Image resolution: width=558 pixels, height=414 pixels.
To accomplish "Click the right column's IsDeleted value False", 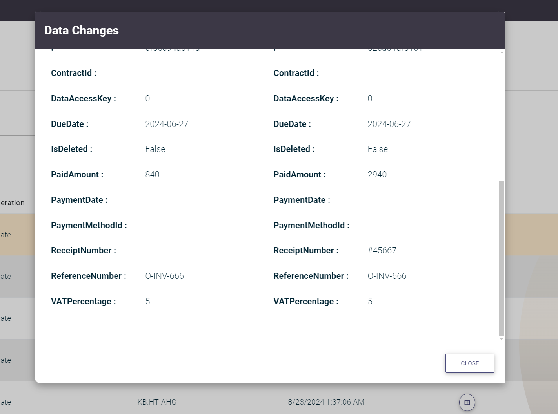I will pyautogui.click(x=378, y=149).
